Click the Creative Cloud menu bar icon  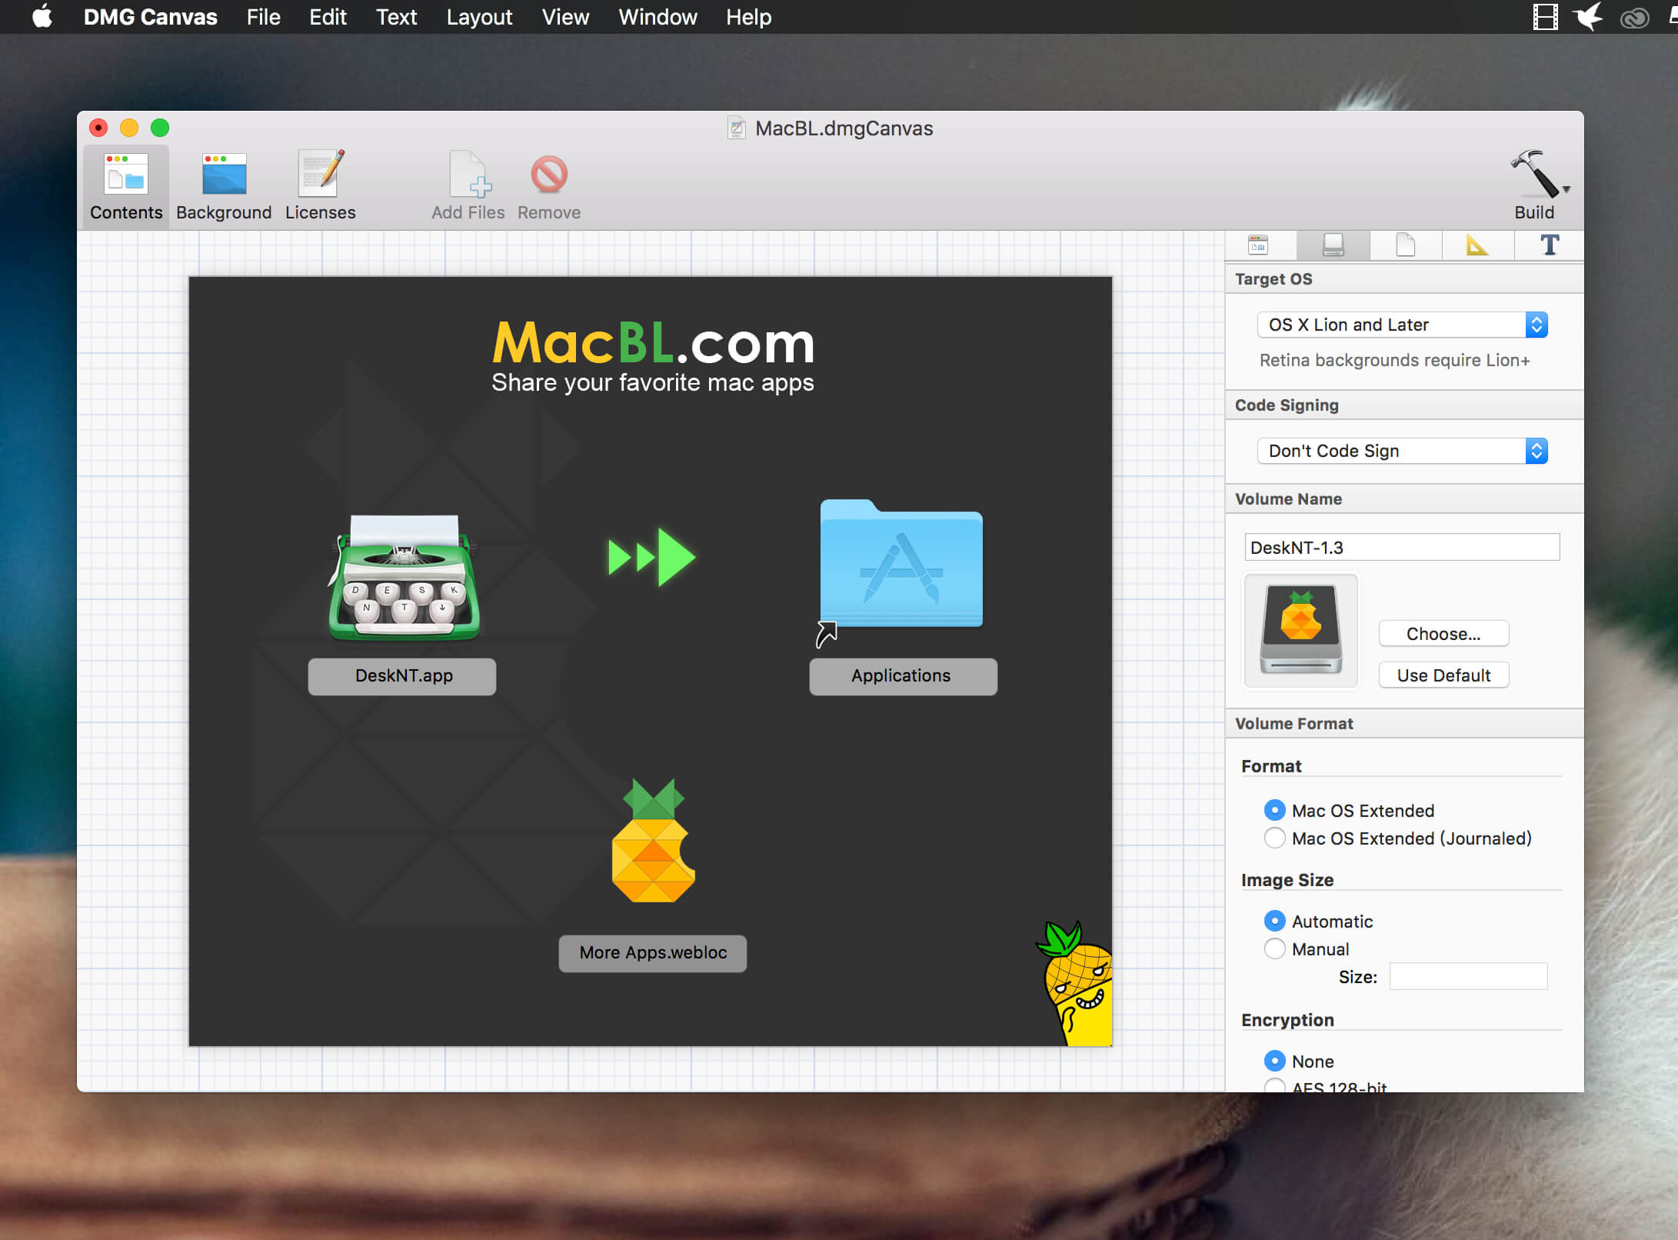tap(1634, 17)
